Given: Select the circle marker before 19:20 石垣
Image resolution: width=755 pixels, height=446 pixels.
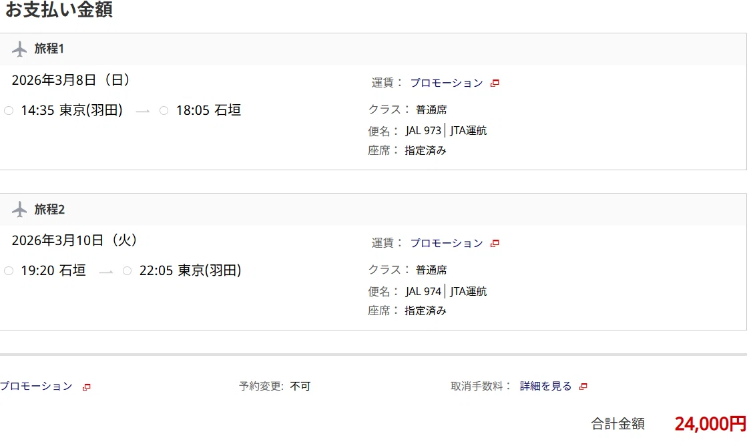Looking at the screenshot, I should (x=9, y=271).
